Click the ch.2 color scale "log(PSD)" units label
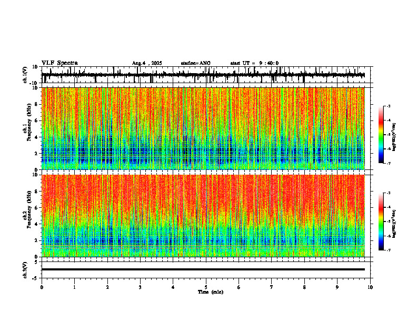Viewport: 417px width, 322px height. click(x=394, y=224)
